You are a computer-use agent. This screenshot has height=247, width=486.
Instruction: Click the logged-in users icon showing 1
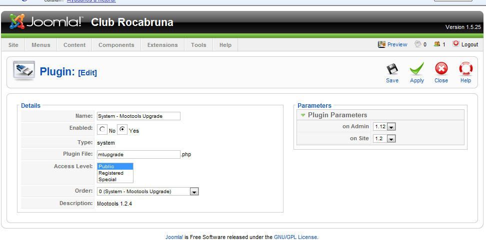tap(436, 44)
